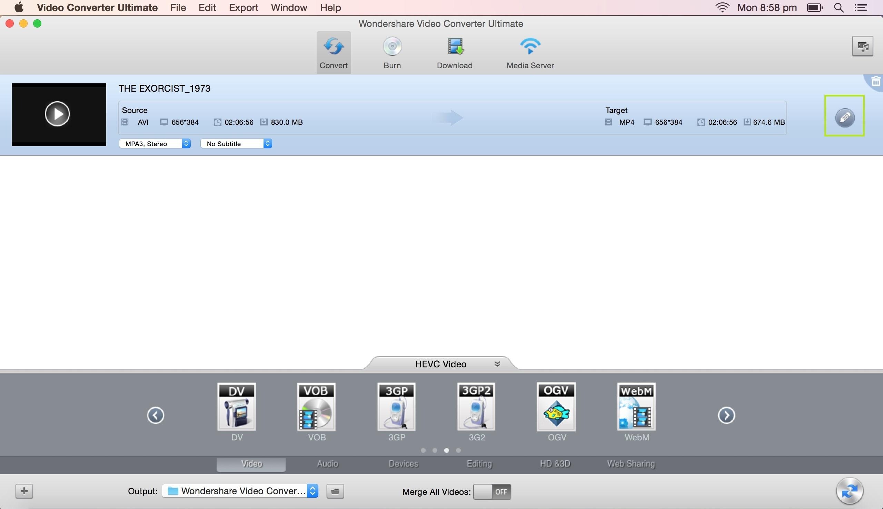
Task: Open the media browser icon top right
Action: coord(862,46)
